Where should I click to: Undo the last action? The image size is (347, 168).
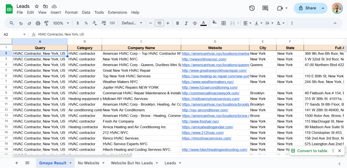(x=21, y=23)
